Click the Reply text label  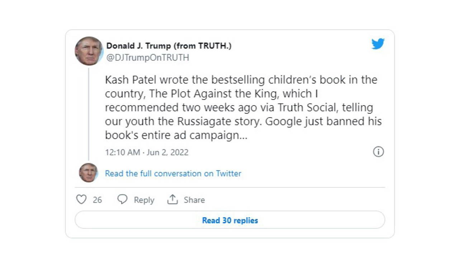[x=144, y=200]
